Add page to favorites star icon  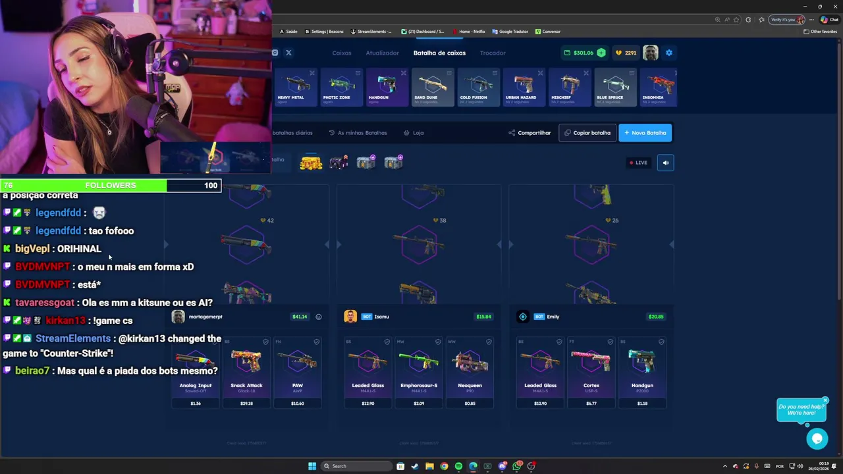[x=736, y=20]
